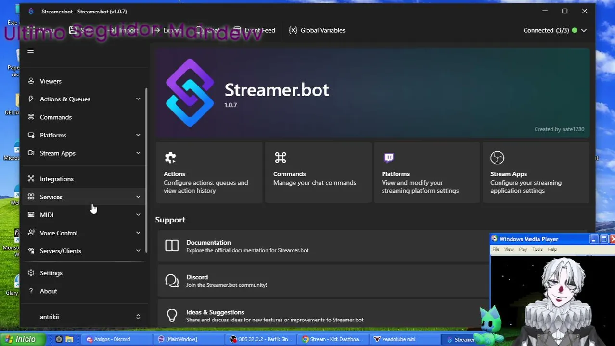Image resolution: width=615 pixels, height=346 pixels.
Task: Expand Actions & Queues chevron
Action: click(x=138, y=99)
